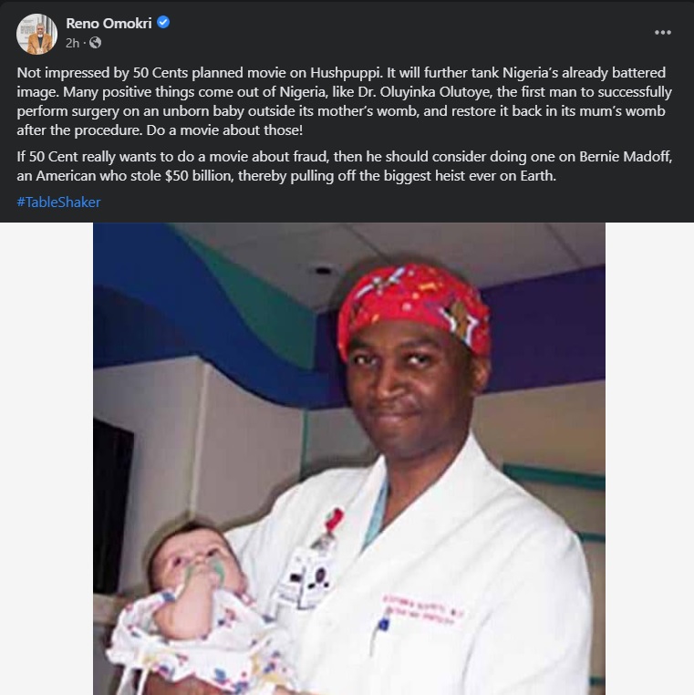Open the surgeon photo in viewer
Image resolution: width=694 pixels, height=695 pixels.
click(x=349, y=459)
